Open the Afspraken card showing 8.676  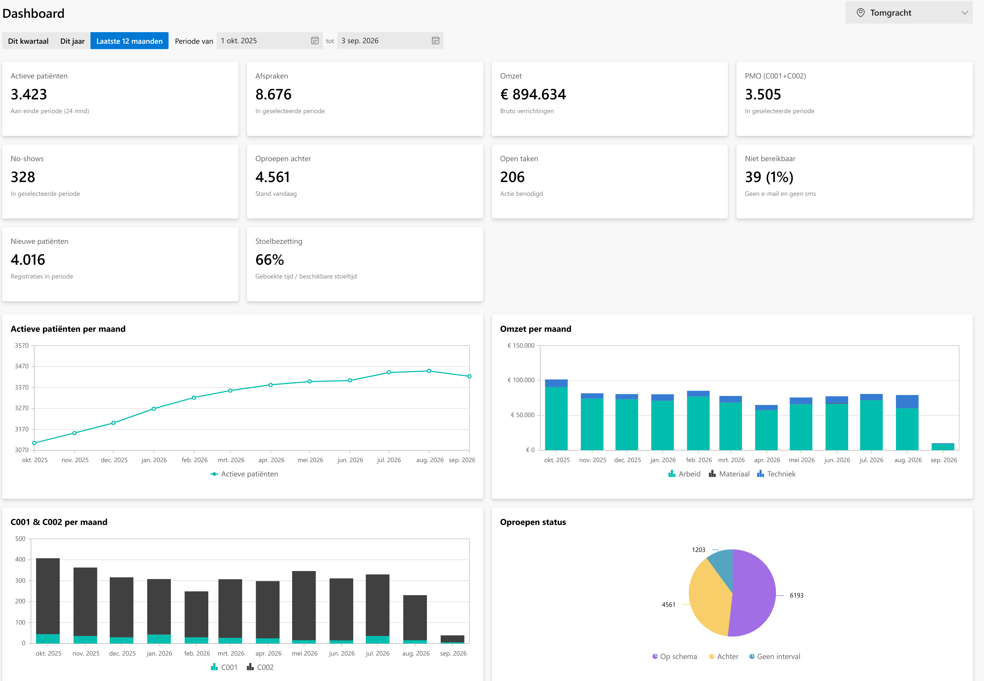365,99
